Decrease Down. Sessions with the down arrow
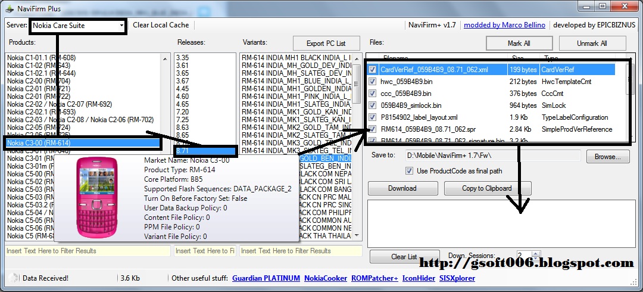This screenshot has width=643, height=292. click(536, 258)
